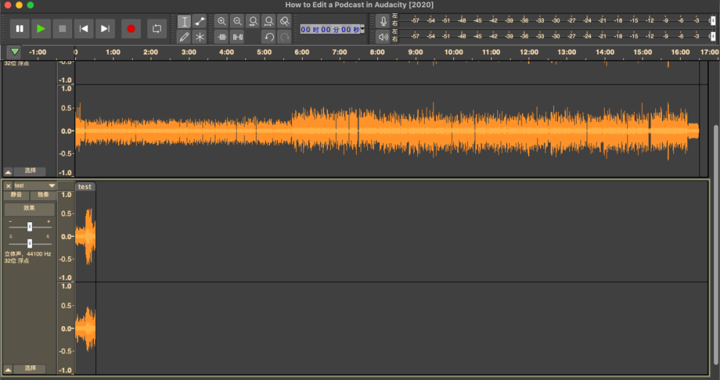Pause playback with the Pause button
Image resolution: width=720 pixels, height=380 pixels.
tap(19, 29)
